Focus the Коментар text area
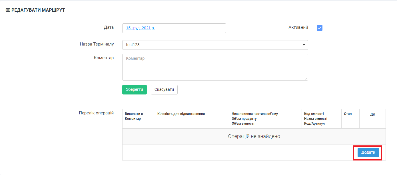The width and height of the screenshot is (397, 175). pyautogui.click(x=215, y=67)
